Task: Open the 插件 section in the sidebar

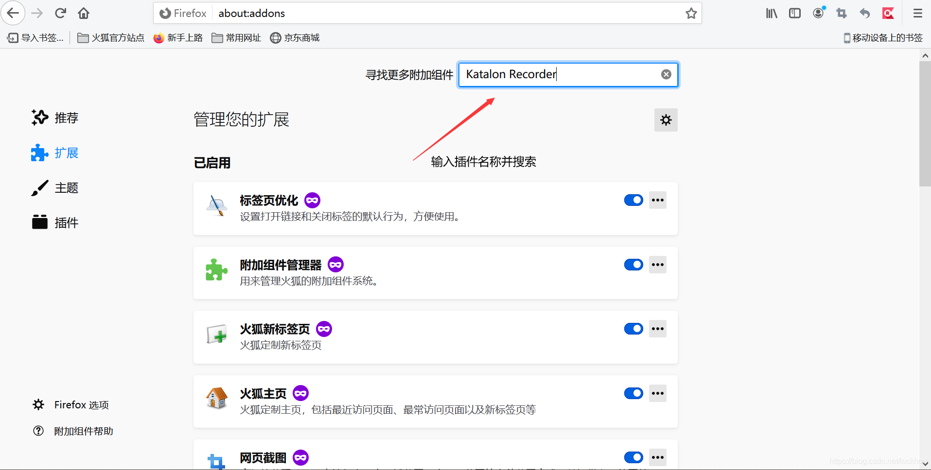Action: [x=66, y=222]
